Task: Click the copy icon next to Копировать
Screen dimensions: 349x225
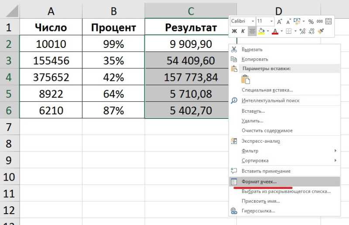Action: pos(234,59)
